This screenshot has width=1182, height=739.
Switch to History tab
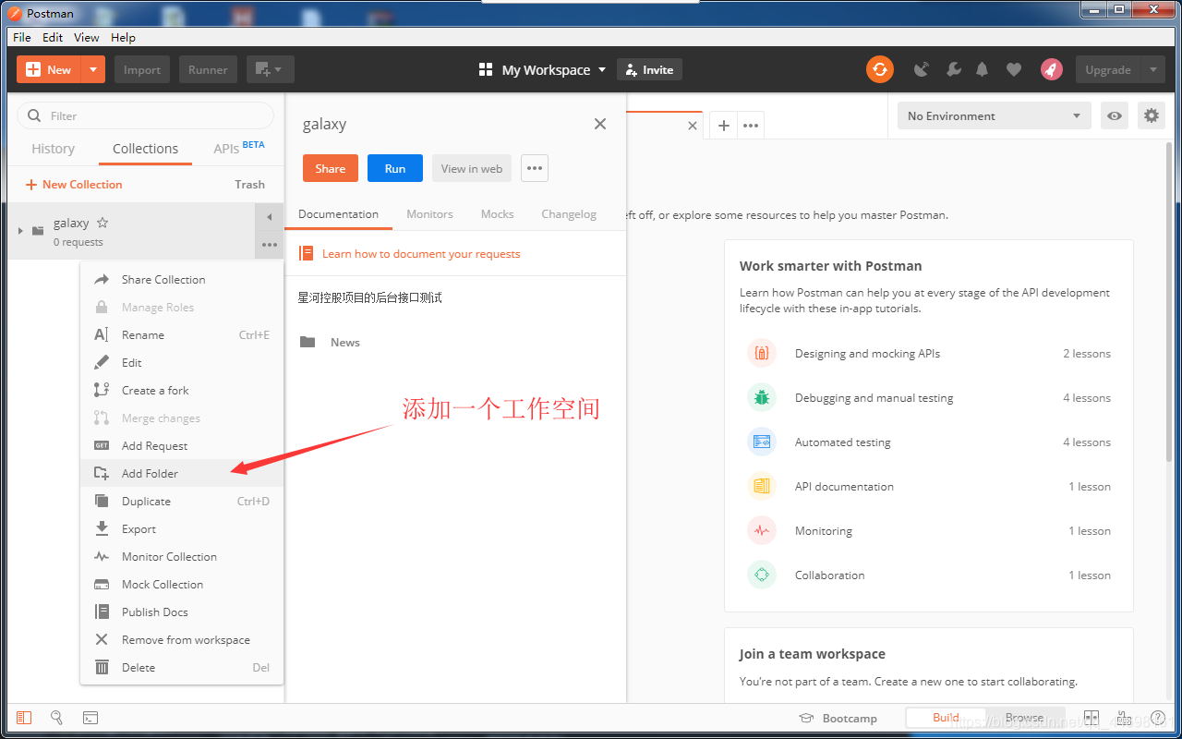(x=53, y=149)
